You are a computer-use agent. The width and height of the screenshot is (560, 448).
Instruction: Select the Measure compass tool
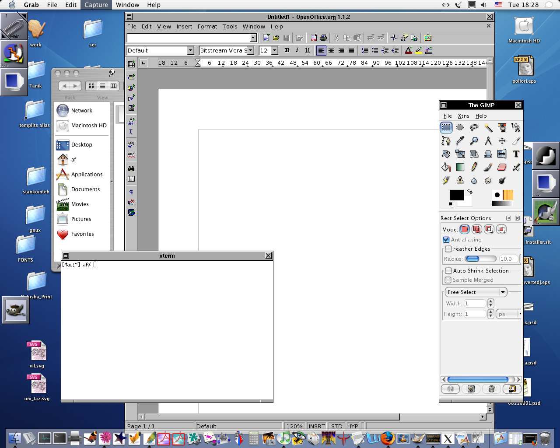pyautogui.click(x=488, y=141)
